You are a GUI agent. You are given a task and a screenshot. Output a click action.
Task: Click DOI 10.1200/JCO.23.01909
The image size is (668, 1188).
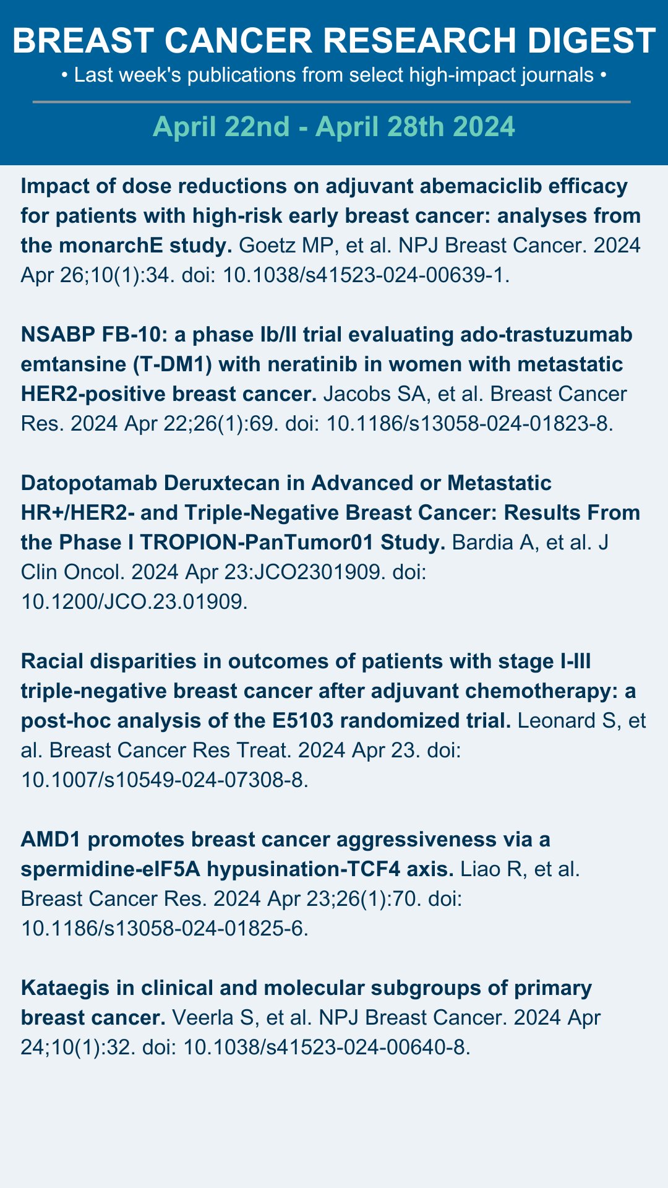point(134,601)
